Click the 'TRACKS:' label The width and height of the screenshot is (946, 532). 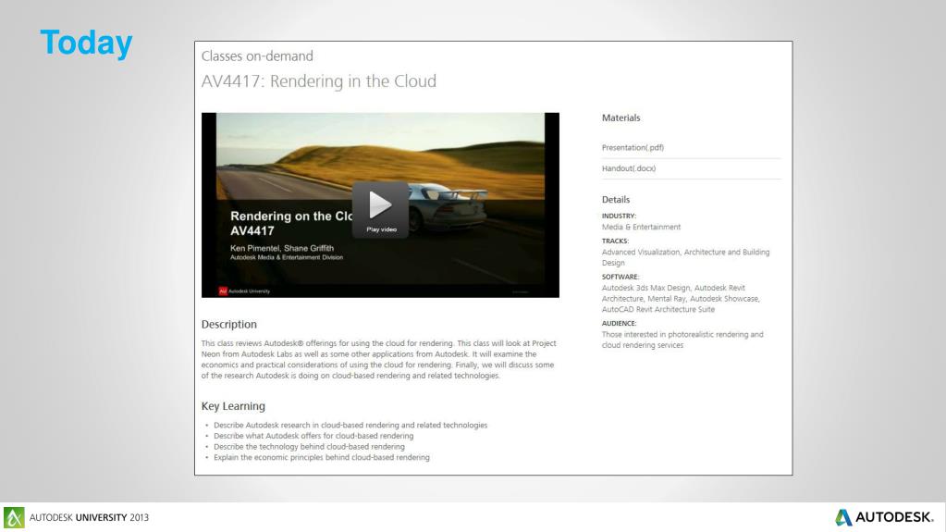point(615,241)
